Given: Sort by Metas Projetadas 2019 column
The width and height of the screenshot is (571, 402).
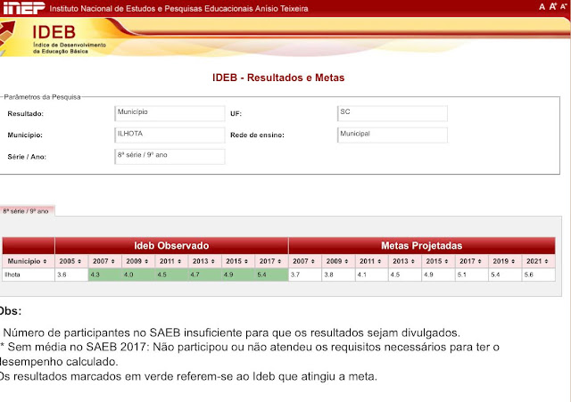Looking at the screenshot, I should [505, 261].
